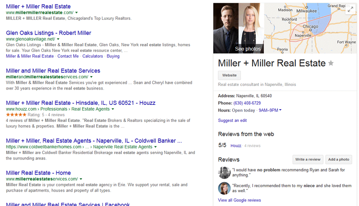The width and height of the screenshot is (359, 206).
Task: Click the millerandmillerrealestateservices.com green URL
Action: 47,77
